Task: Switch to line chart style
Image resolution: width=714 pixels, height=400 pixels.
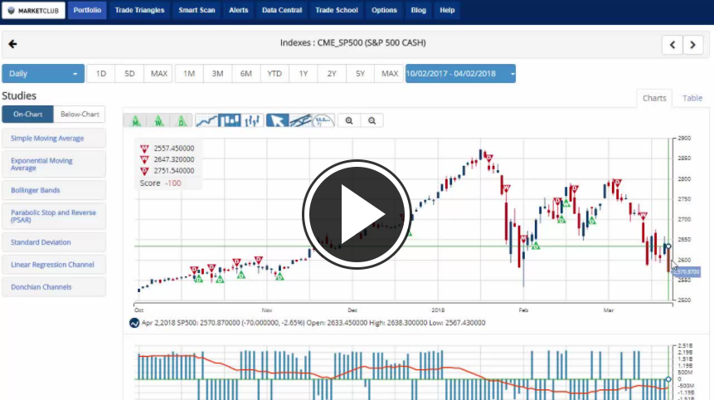Action: coord(206,120)
